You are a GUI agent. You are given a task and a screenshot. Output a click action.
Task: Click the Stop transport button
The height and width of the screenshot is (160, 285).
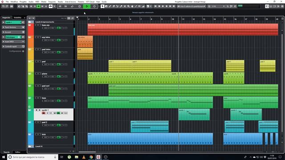pos(79,6)
